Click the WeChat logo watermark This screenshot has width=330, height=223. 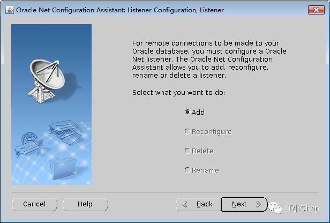click(276, 207)
